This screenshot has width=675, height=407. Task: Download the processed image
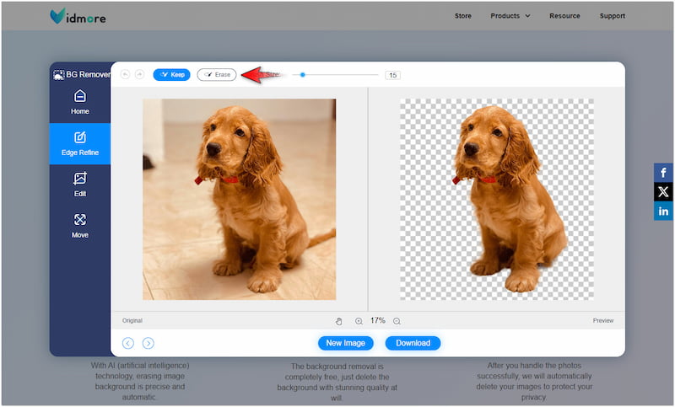click(x=413, y=343)
